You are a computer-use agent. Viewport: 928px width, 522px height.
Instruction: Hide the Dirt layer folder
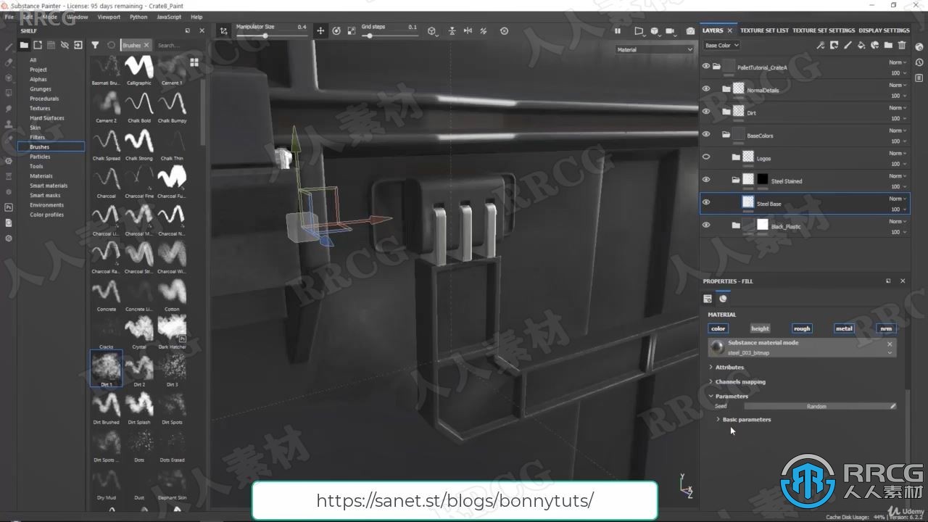pos(706,112)
